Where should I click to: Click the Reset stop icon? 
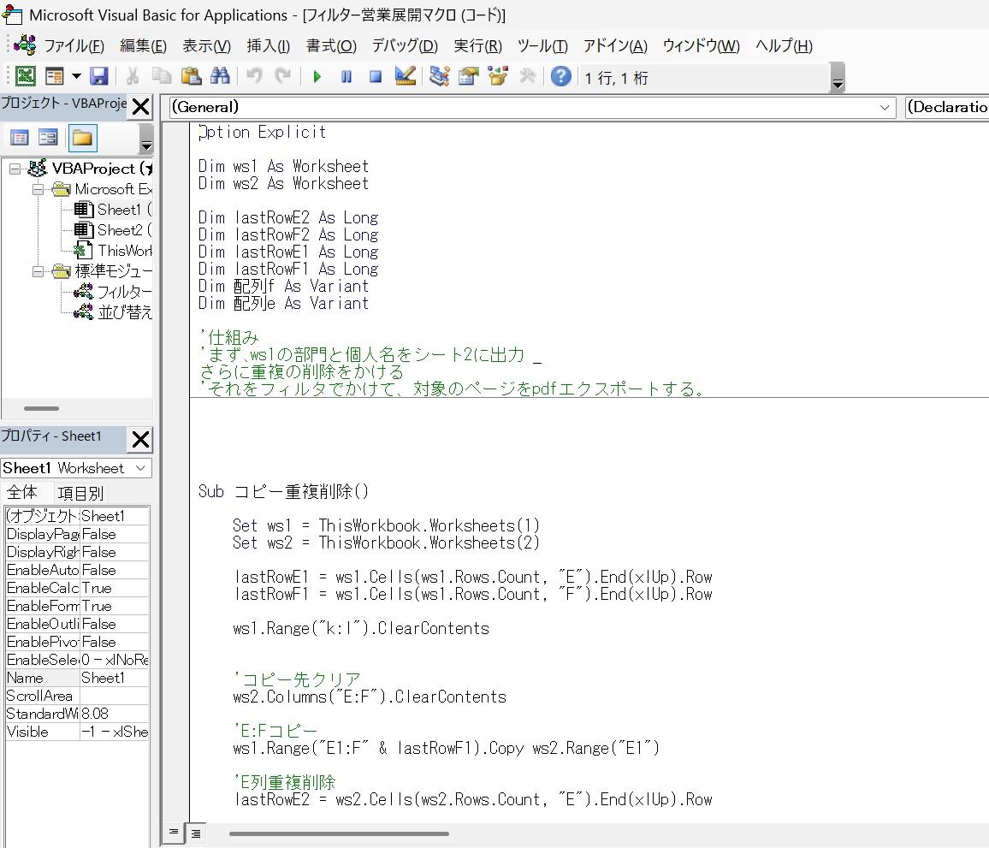376,77
